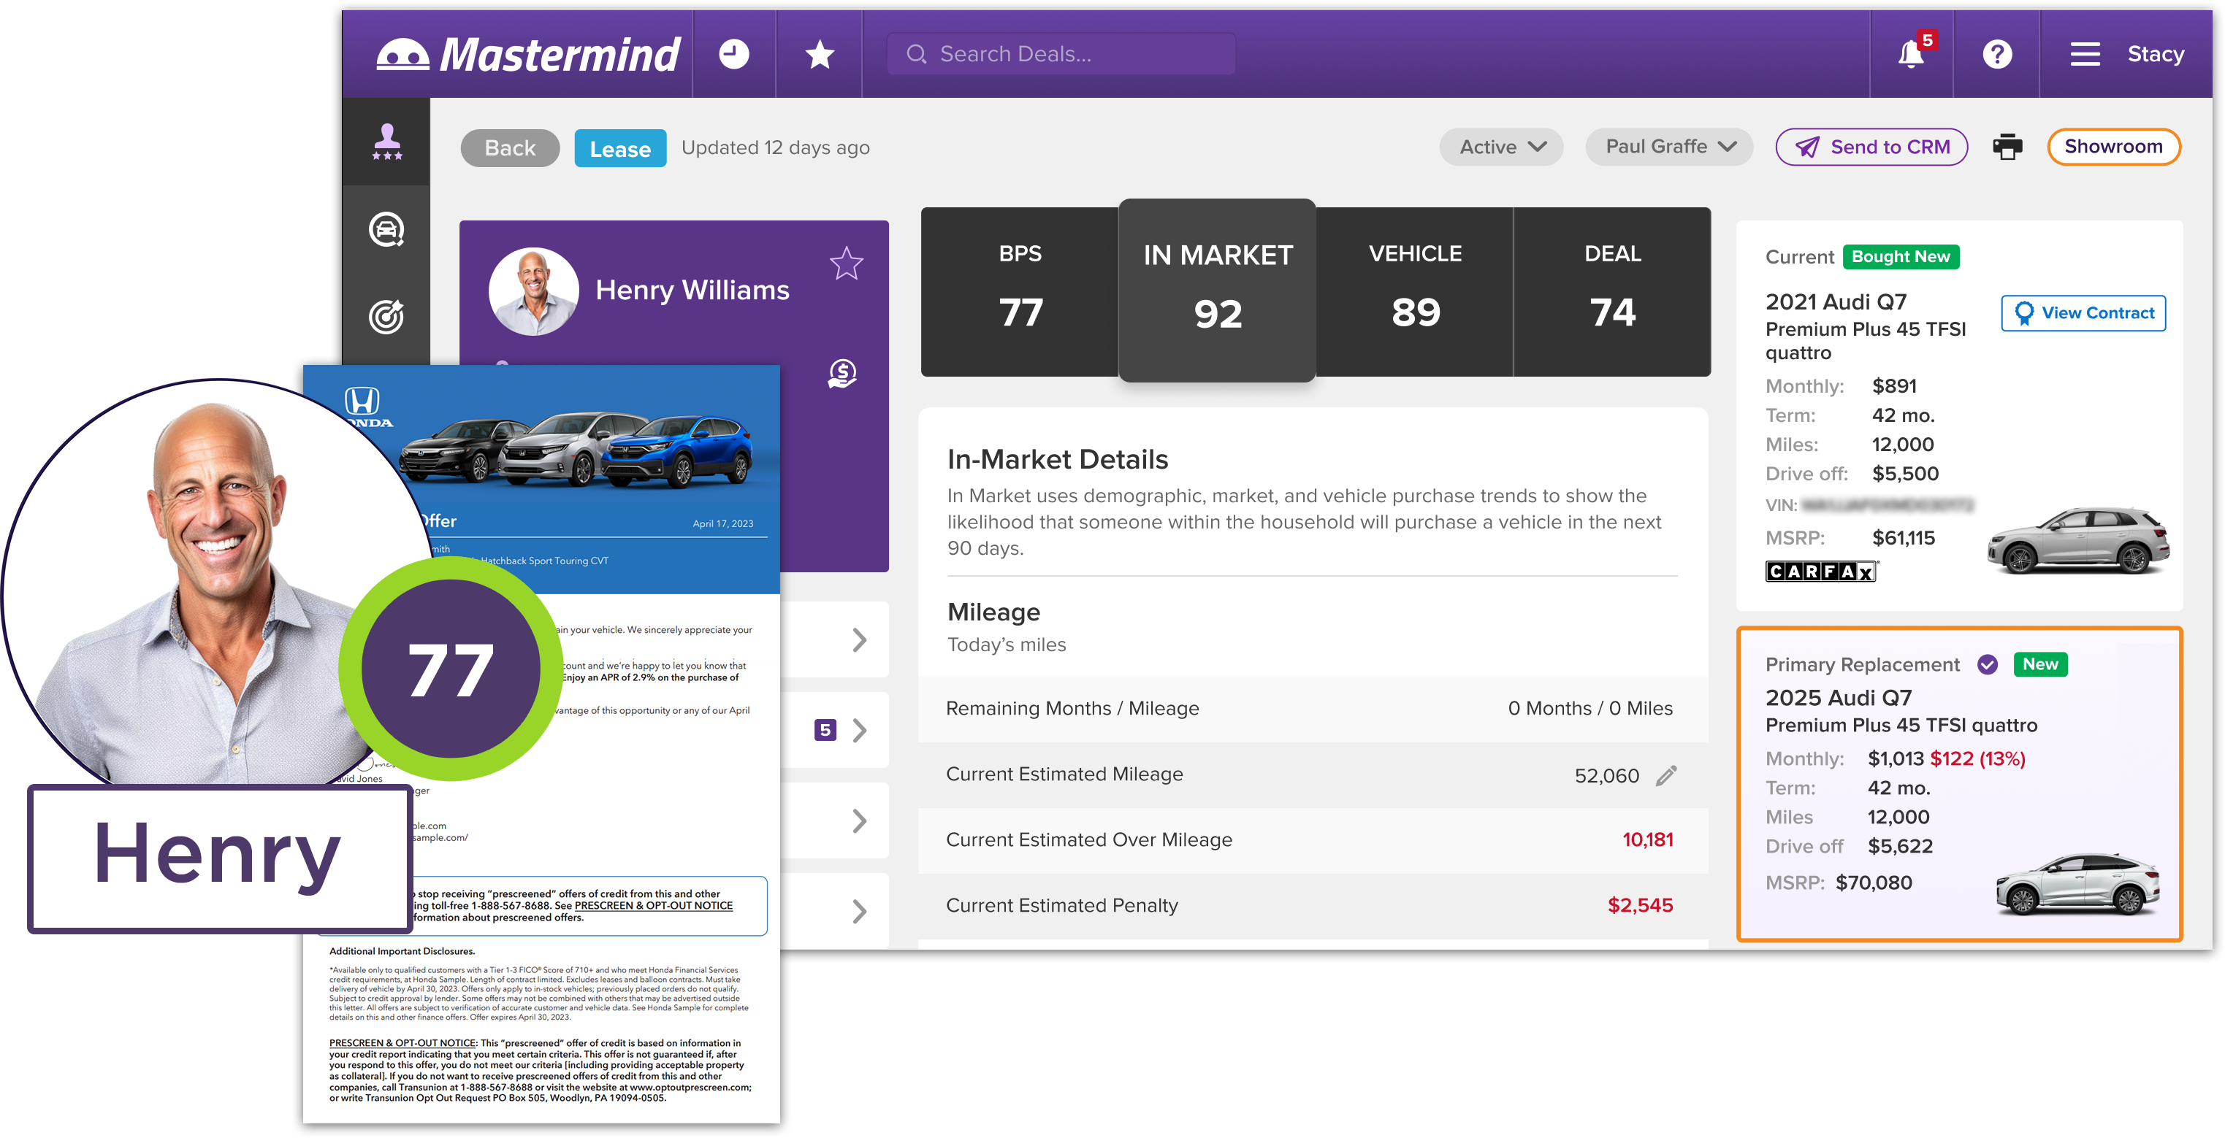Click the Honda cars banner image
The image size is (2225, 1138).
tap(578, 450)
